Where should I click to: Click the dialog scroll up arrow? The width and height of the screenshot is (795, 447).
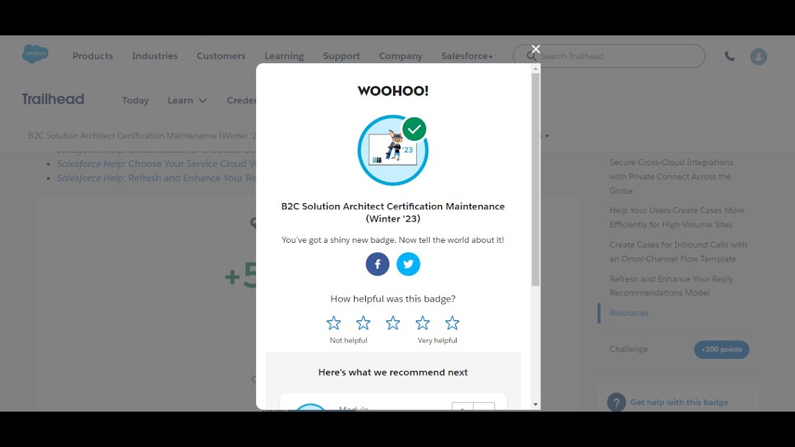coord(536,68)
